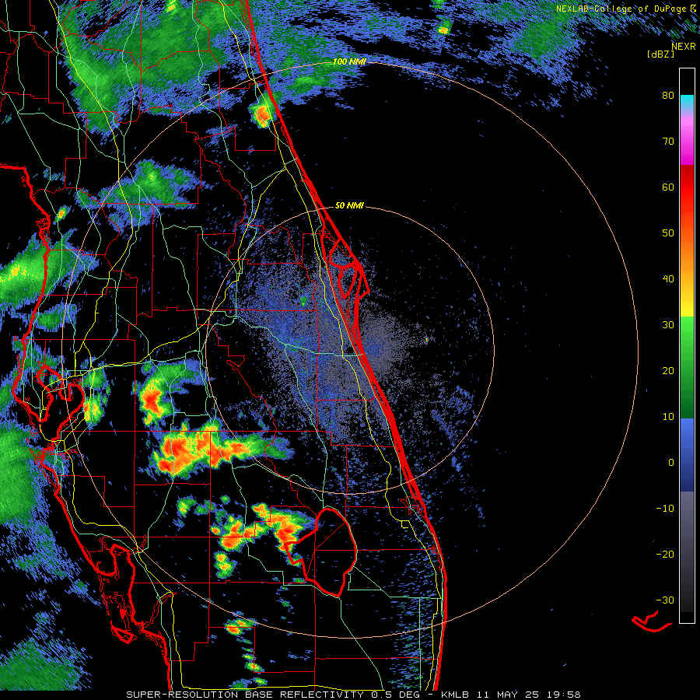The height and width of the screenshot is (700, 700).
Task: Click the [dBZ] units label
Action: coord(660,54)
